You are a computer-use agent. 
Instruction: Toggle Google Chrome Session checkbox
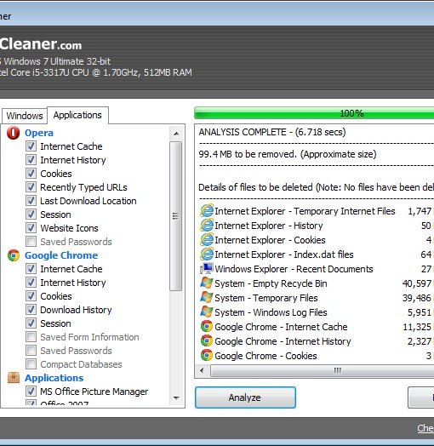[x=31, y=323]
